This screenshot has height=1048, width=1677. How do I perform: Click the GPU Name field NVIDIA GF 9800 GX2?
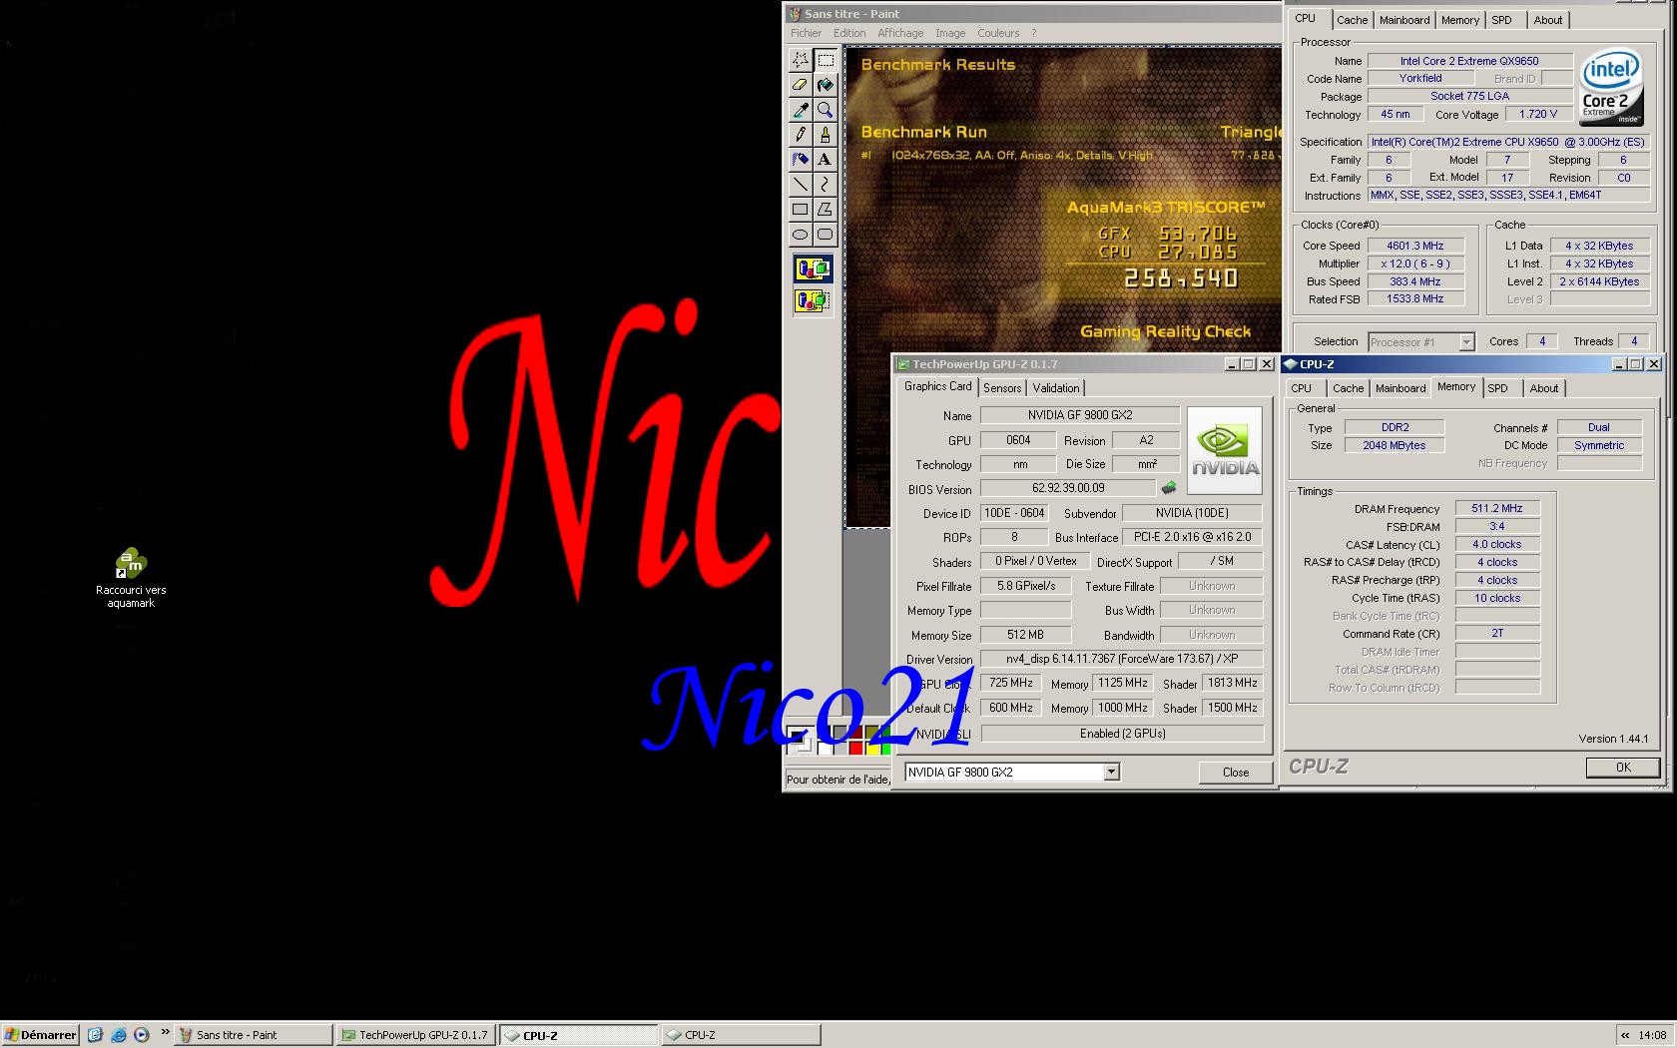tap(1080, 415)
